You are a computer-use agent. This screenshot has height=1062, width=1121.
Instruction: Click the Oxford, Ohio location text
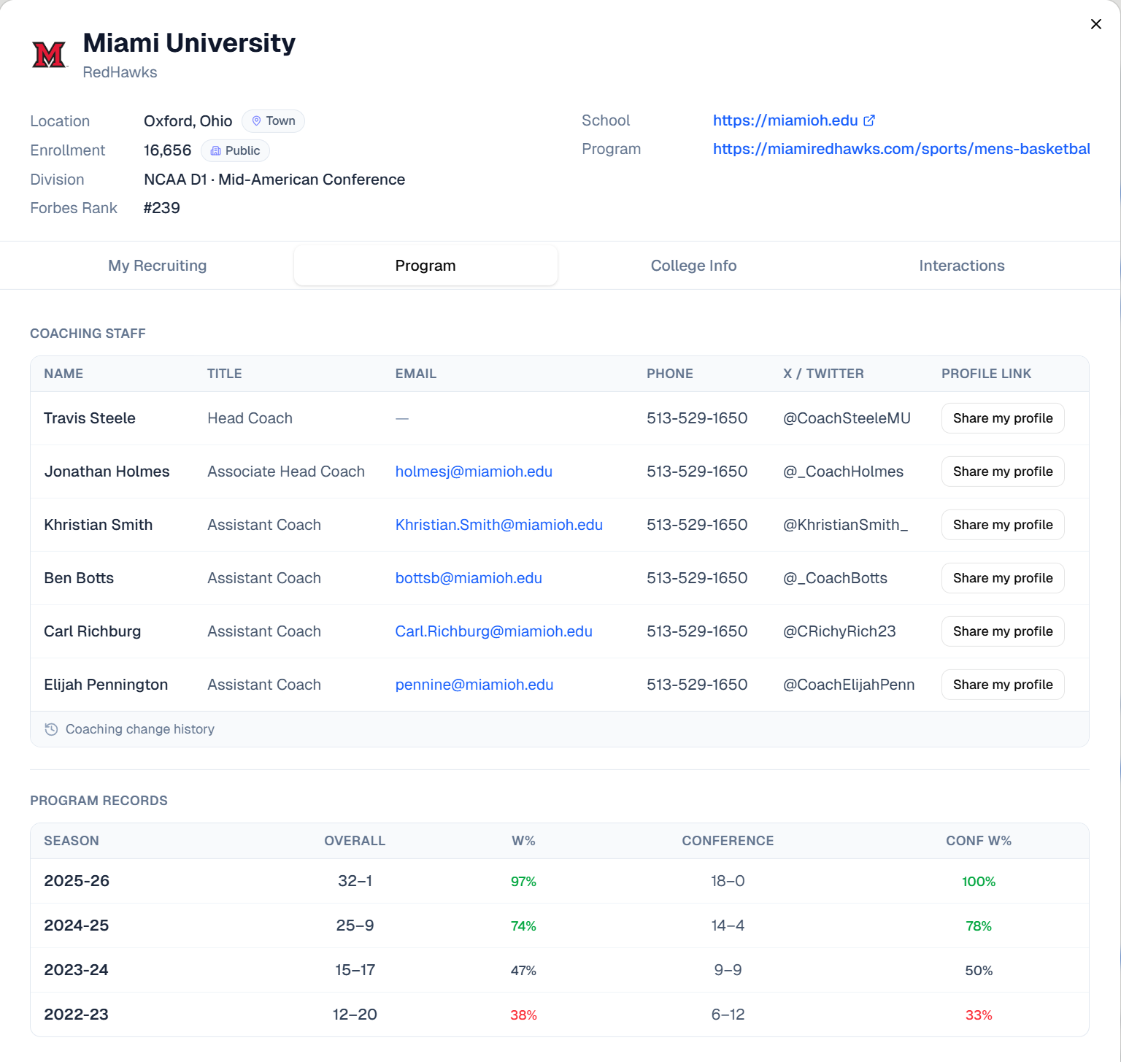coord(188,121)
